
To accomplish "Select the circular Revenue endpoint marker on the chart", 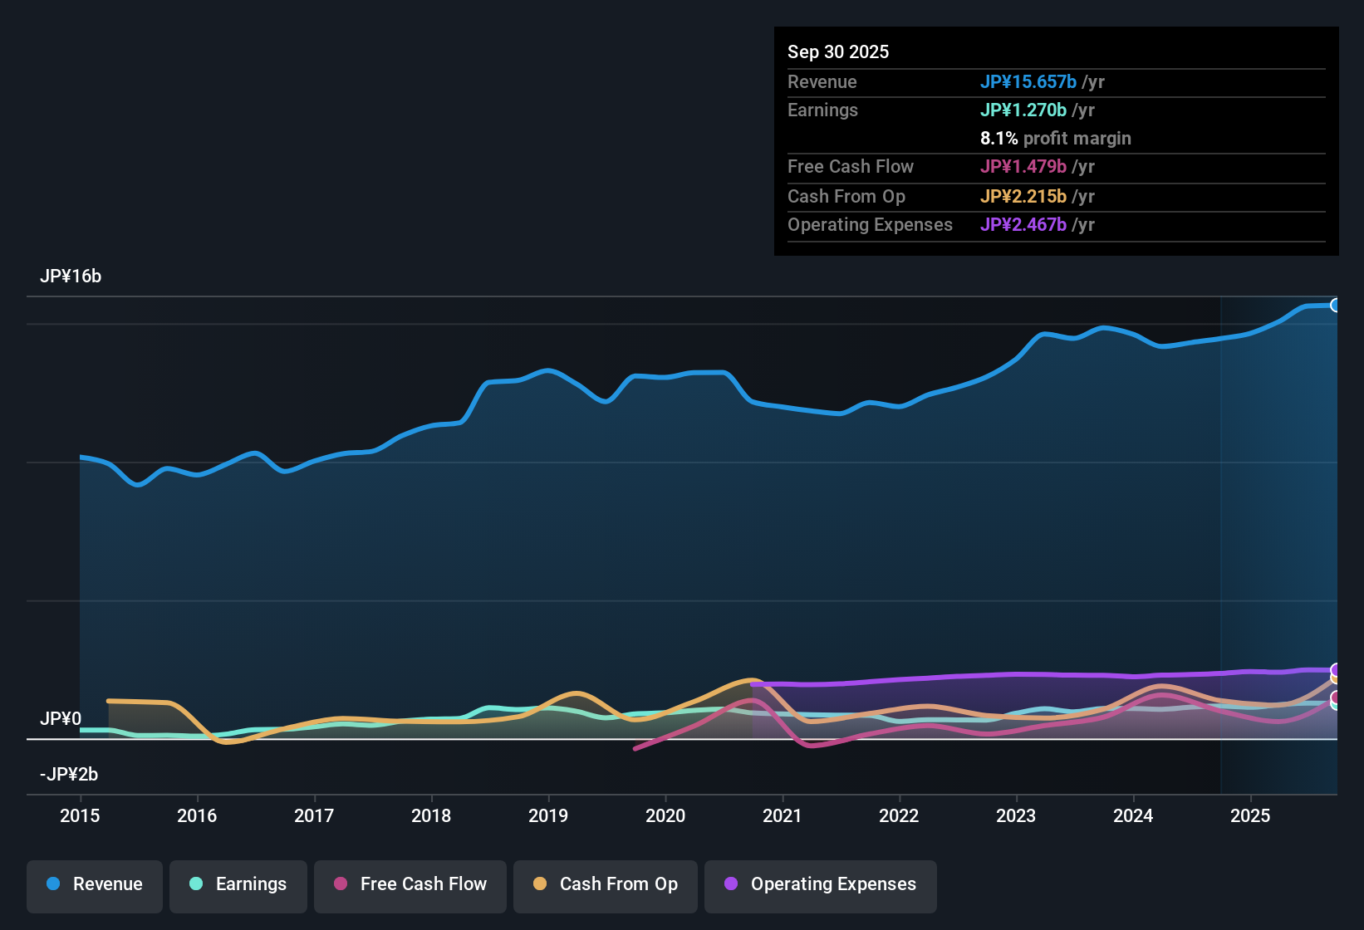I will tap(1336, 306).
